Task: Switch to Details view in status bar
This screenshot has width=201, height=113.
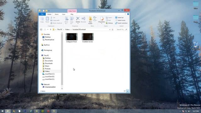Action: pyautogui.click(x=125, y=91)
